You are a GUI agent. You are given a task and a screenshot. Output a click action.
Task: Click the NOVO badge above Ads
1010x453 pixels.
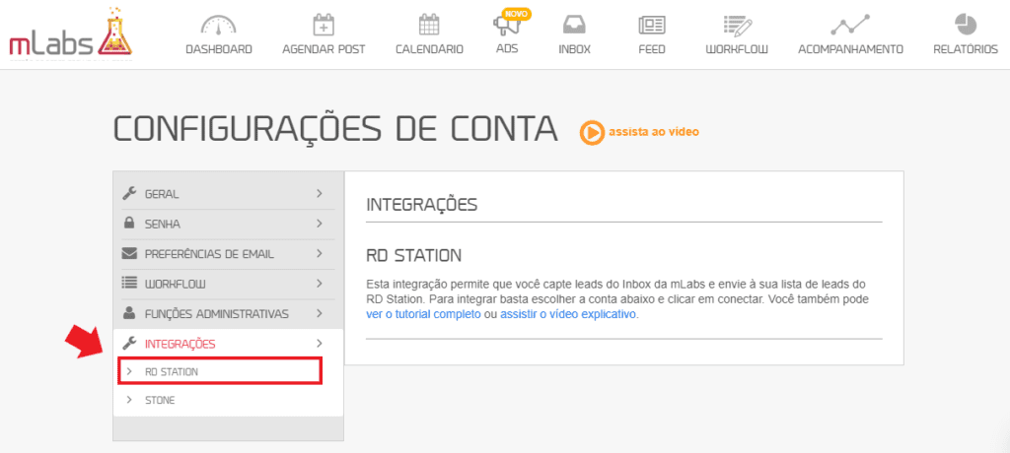515,14
